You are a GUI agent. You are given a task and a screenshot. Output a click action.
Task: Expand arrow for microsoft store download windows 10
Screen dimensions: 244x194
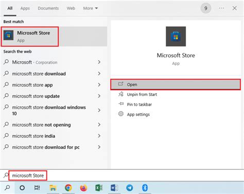pyautogui.click(x=99, y=110)
